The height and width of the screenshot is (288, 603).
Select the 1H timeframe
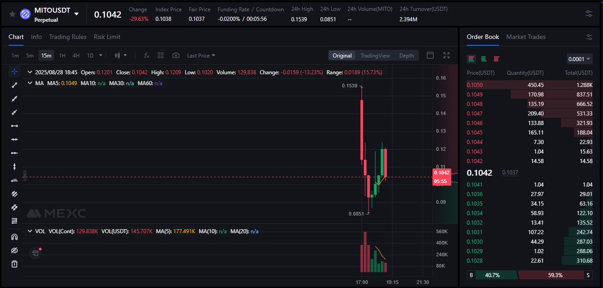coord(62,55)
